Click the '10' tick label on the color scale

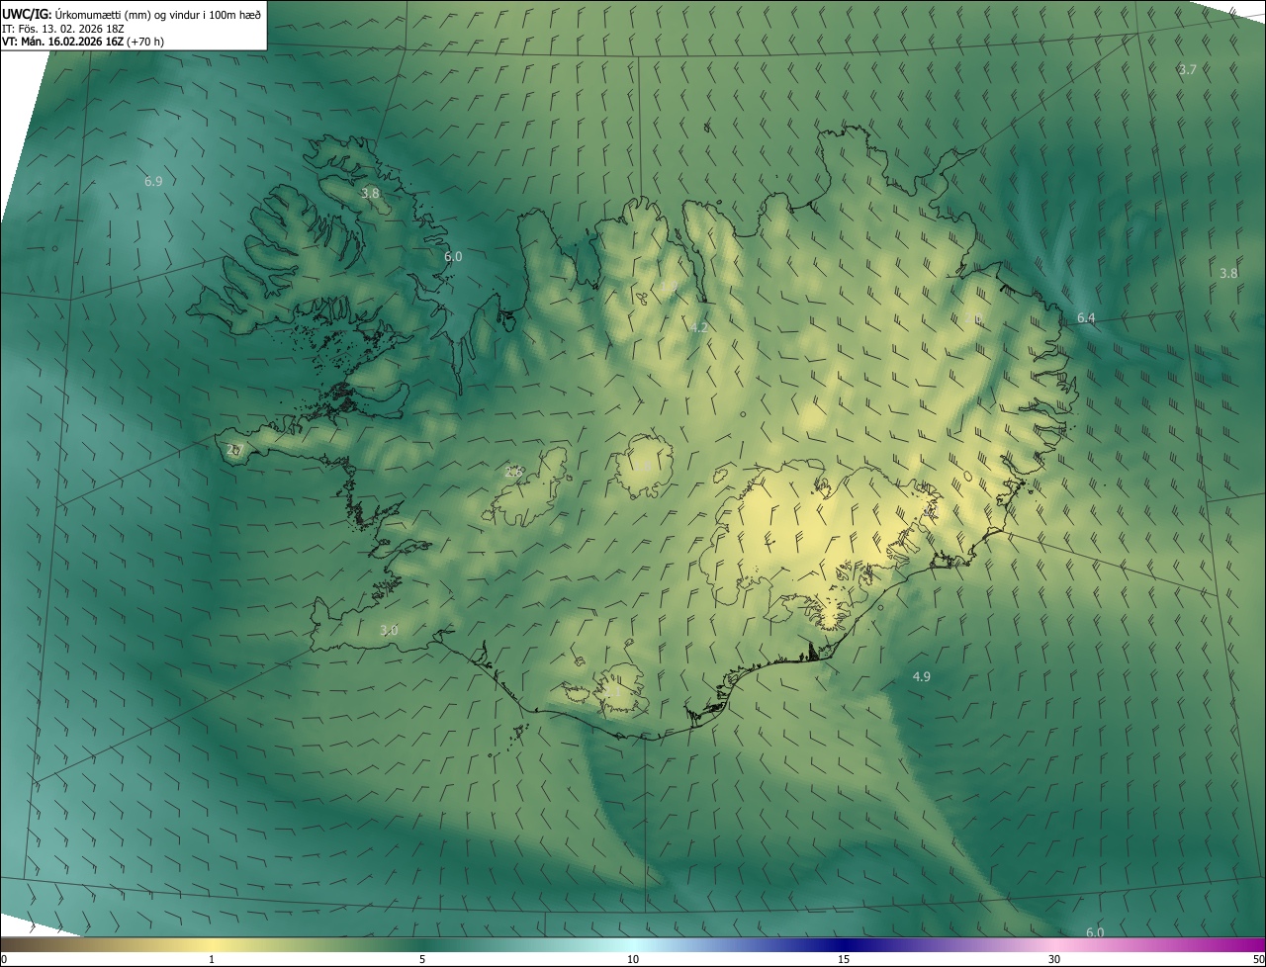pyautogui.click(x=633, y=959)
